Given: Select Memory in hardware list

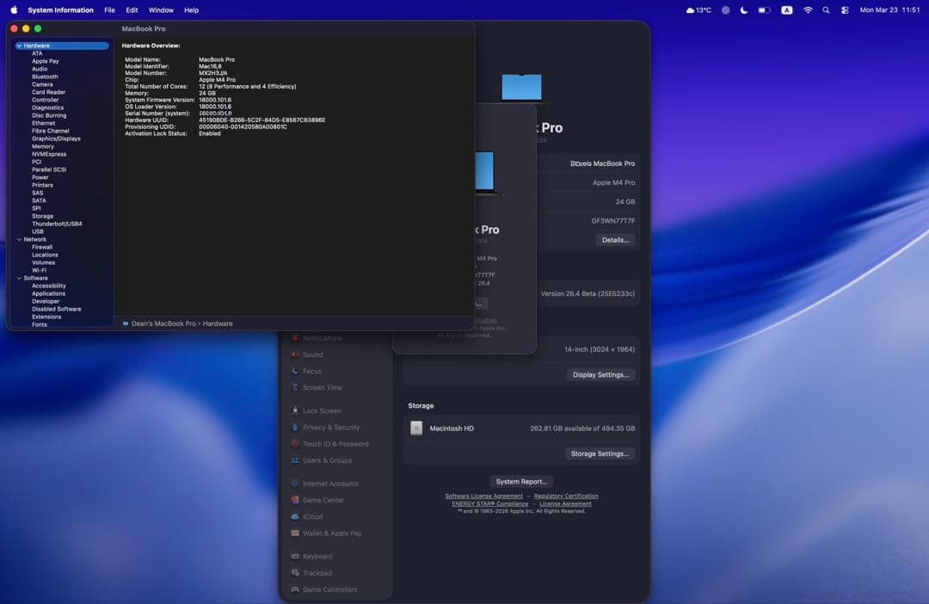Looking at the screenshot, I should pyautogui.click(x=43, y=146).
